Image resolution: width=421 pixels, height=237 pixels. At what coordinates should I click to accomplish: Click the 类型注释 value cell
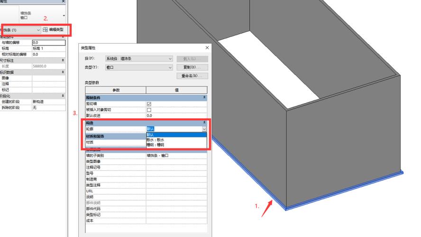[x=176, y=185]
